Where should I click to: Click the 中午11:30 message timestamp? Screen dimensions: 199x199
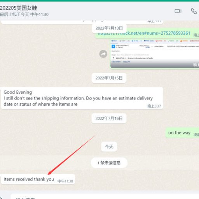click(65, 181)
